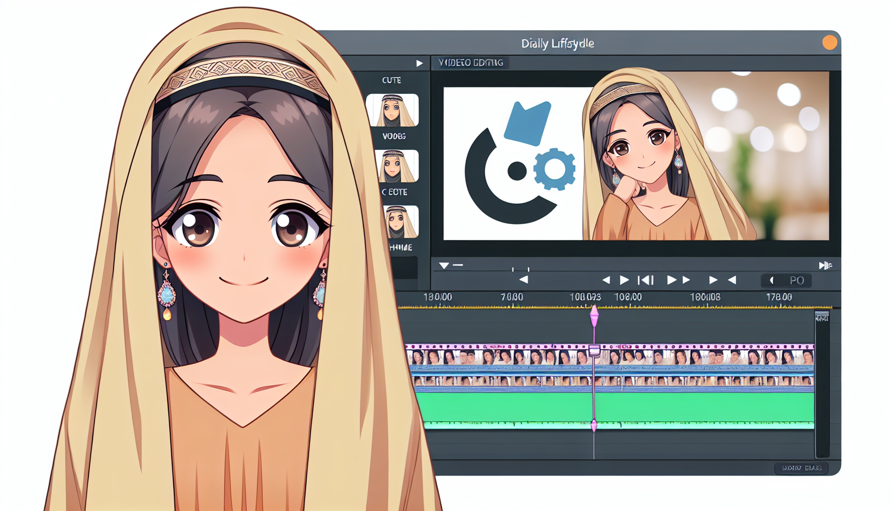Select the VODBS category label
The width and height of the screenshot is (895, 511).
tap(394, 136)
